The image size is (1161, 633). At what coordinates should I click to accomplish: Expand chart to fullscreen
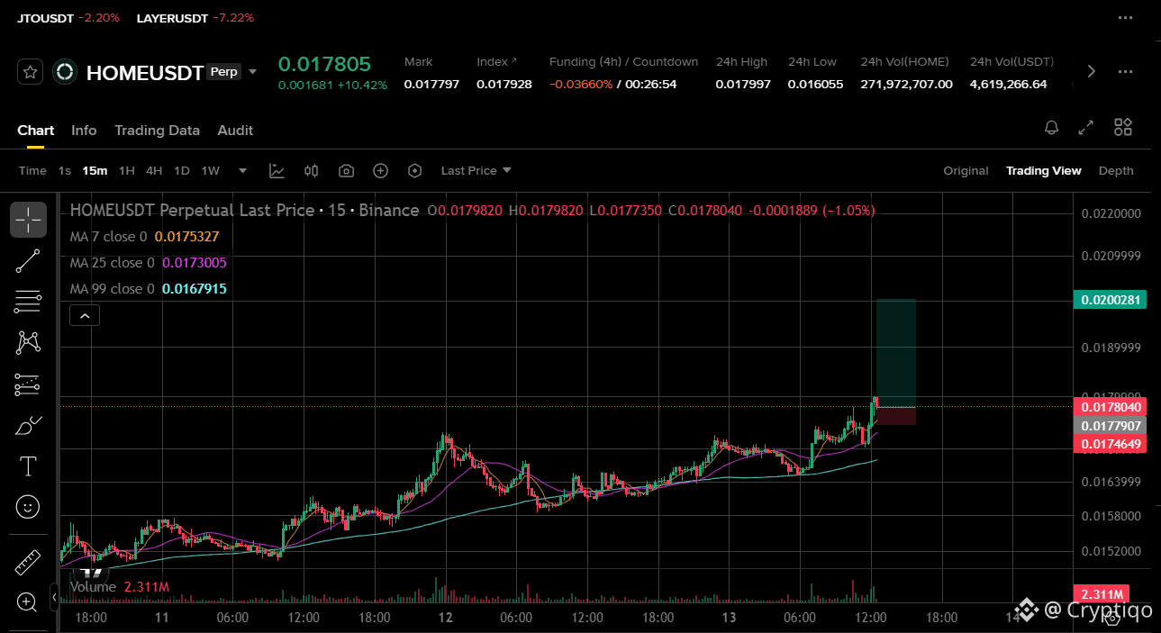(1086, 128)
